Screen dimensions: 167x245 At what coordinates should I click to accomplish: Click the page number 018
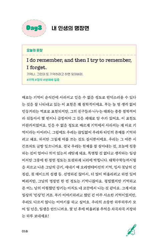coord(25,231)
